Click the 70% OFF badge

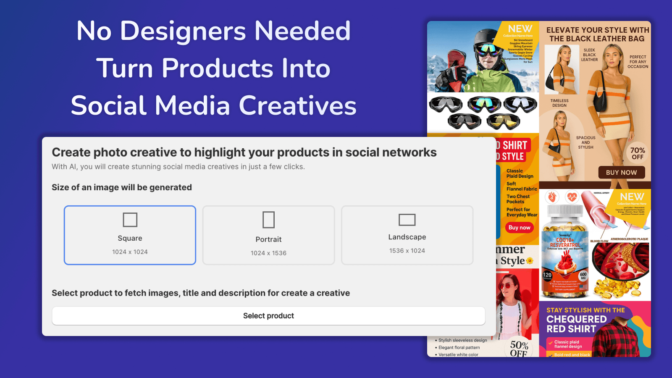pos(638,152)
